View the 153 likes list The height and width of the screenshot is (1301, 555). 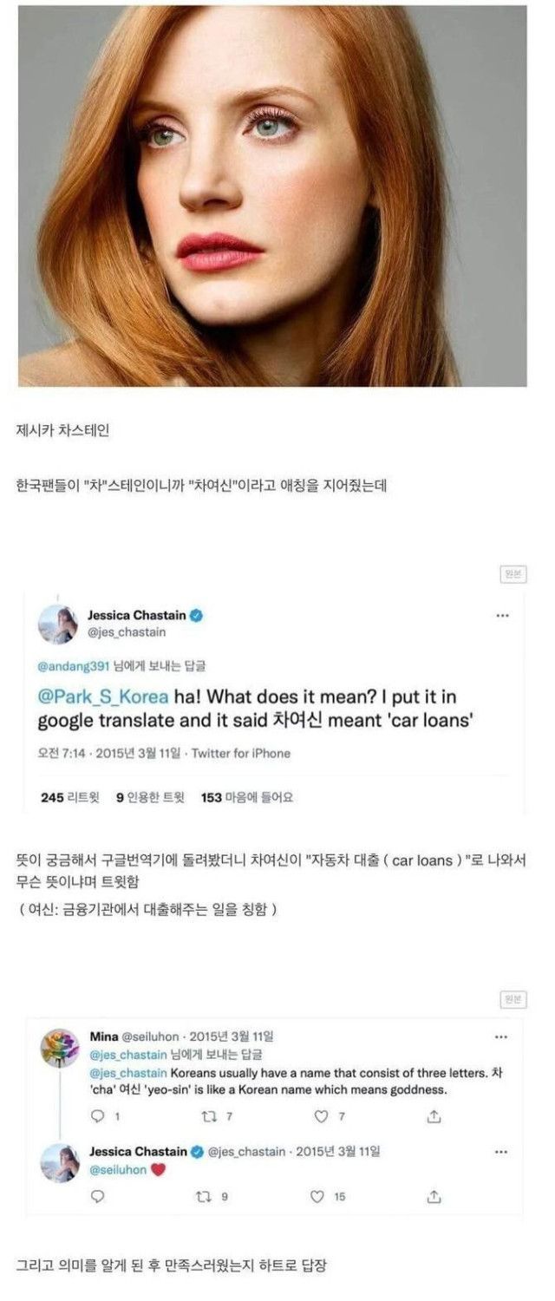pyautogui.click(x=247, y=797)
